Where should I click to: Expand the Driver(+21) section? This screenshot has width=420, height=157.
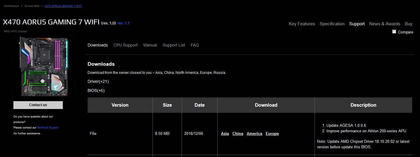point(98,81)
